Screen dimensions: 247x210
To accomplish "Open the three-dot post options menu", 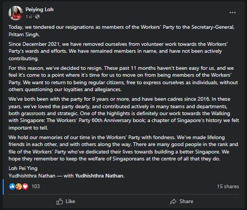I will [x=233, y=13].
